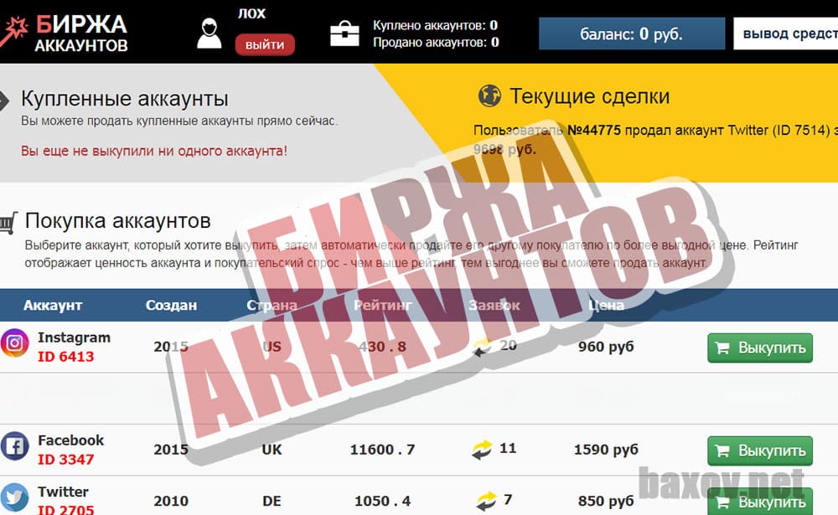Click the Аккаунт column header

(x=53, y=305)
